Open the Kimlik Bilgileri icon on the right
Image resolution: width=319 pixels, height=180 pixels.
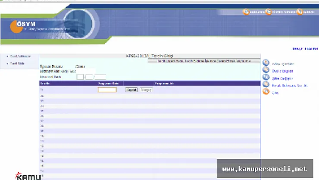[266, 70]
